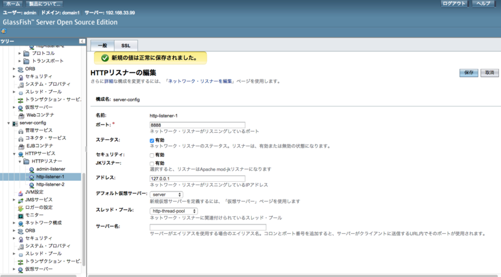The width and height of the screenshot is (501, 277).
Task: Click the HTTPリスナーの編集 heading
Action: (x=123, y=73)
